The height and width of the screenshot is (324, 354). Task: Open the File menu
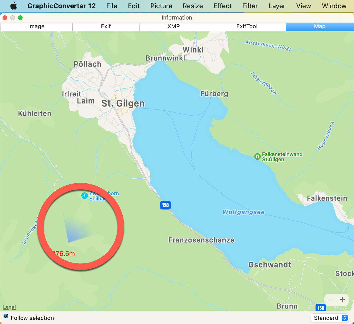[x=112, y=6]
